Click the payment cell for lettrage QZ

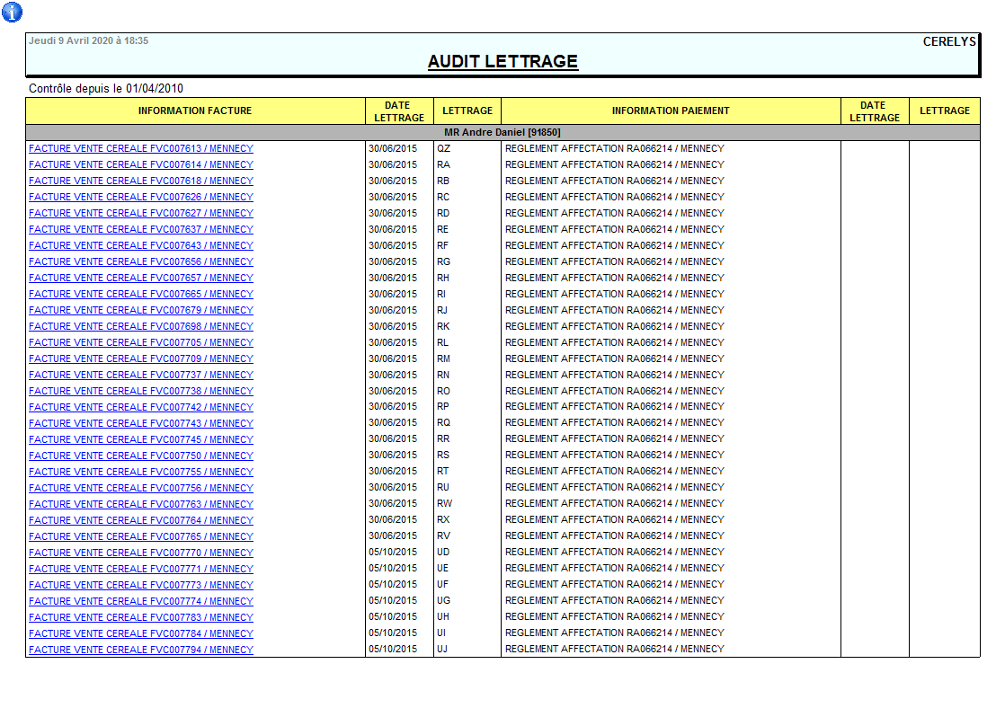coord(614,149)
